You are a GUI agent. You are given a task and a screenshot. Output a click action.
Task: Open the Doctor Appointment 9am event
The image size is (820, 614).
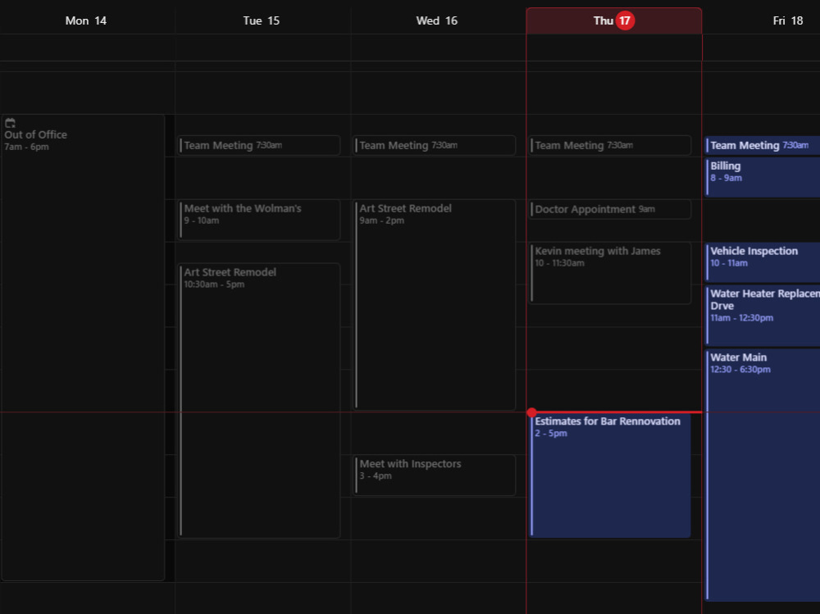[610, 209]
